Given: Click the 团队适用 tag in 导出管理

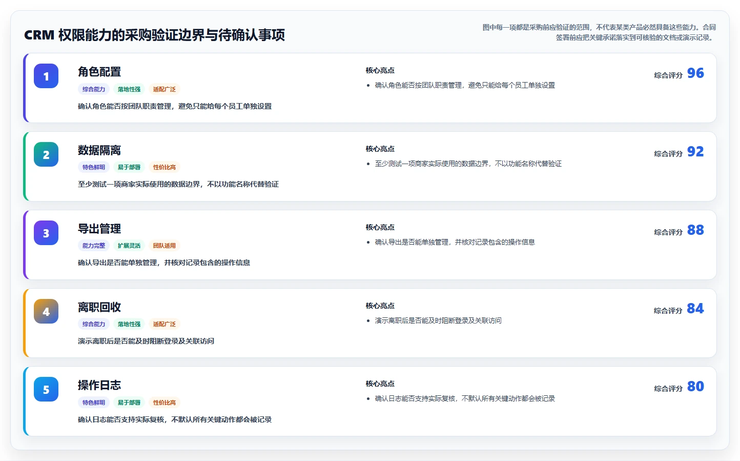Looking at the screenshot, I should click(x=165, y=246).
